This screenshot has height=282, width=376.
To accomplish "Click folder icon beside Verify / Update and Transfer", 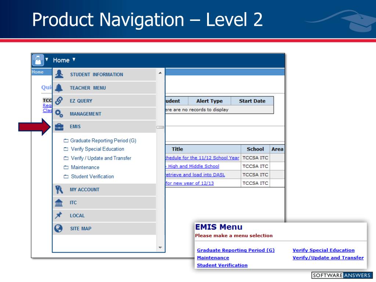I will pos(66,158).
